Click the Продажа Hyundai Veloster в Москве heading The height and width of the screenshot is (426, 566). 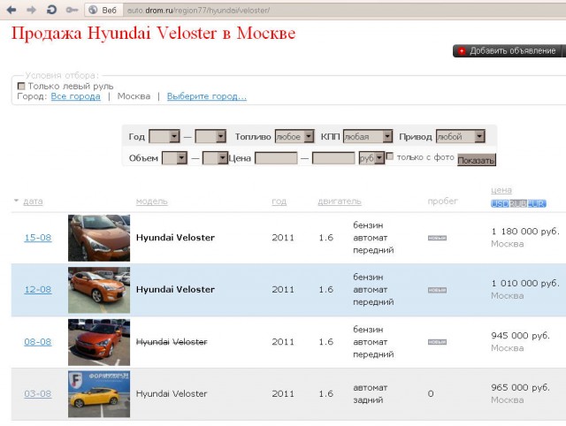153,34
